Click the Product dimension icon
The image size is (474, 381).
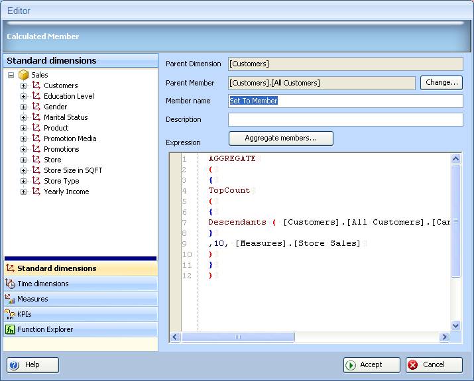pyautogui.click(x=36, y=127)
